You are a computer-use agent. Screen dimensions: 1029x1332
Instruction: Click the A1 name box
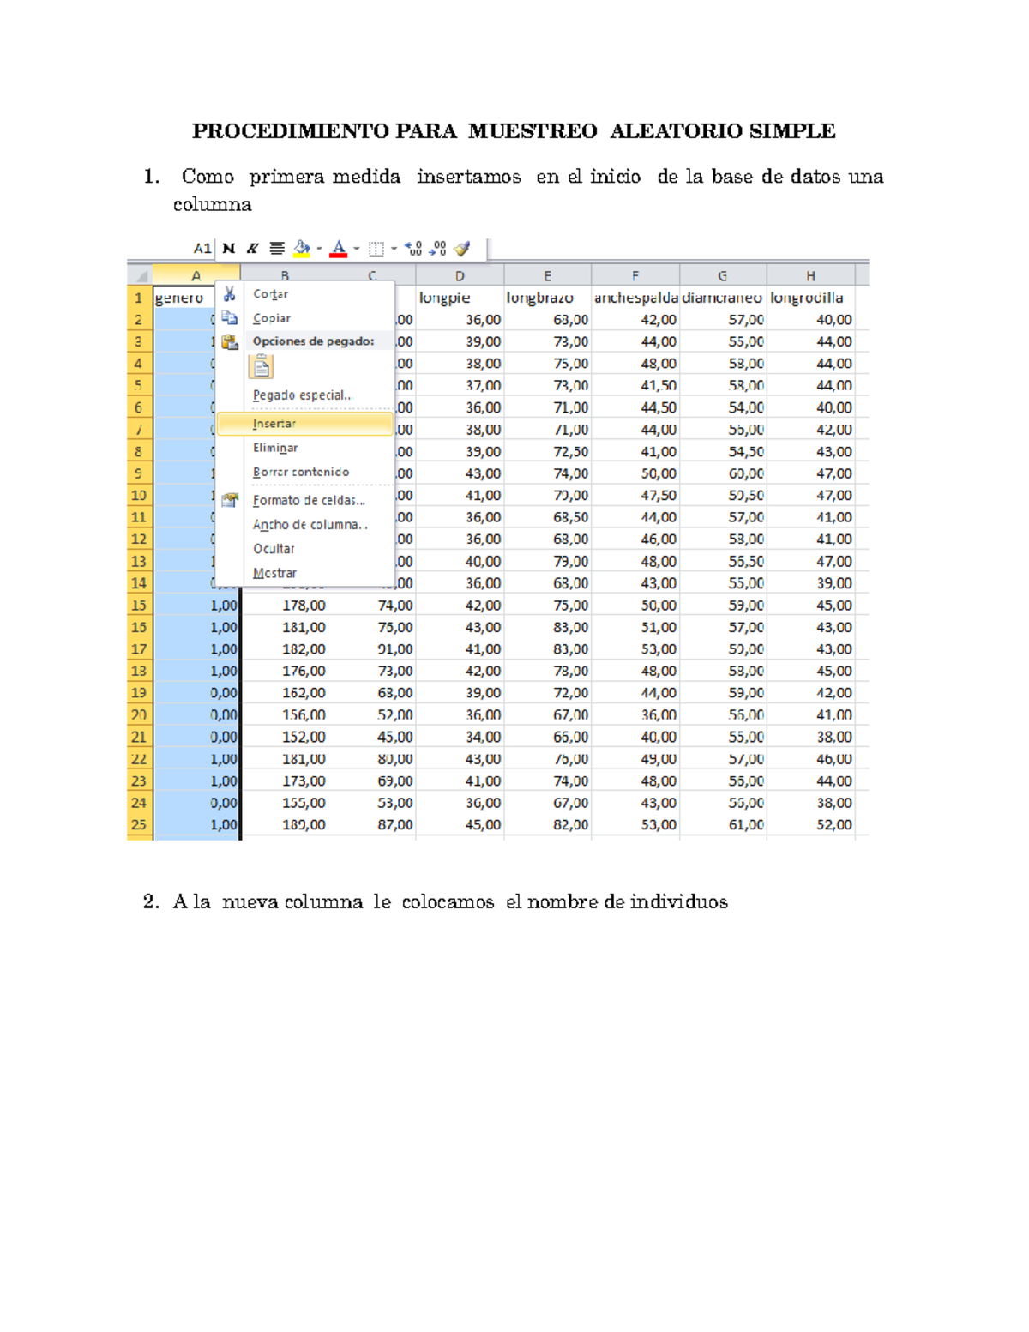tap(202, 246)
